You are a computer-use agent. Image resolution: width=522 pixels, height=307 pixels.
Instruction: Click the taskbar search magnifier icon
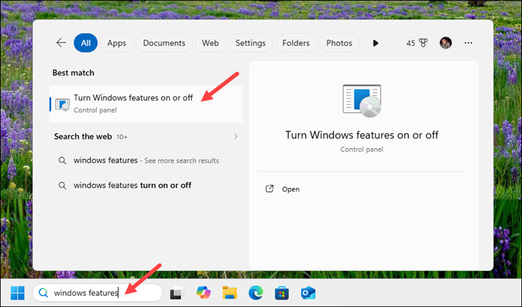tap(43, 293)
